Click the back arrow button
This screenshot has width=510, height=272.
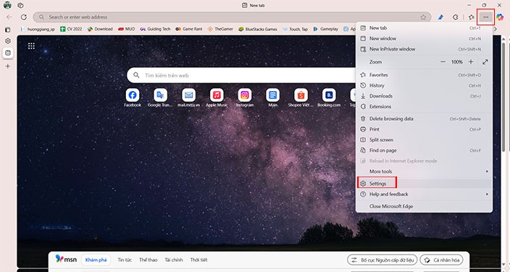coord(9,17)
